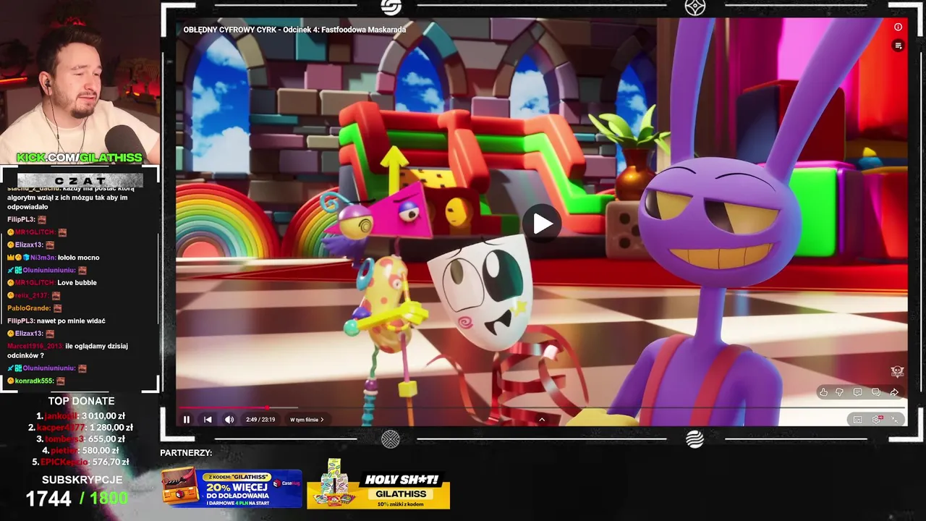
Task: Click the streamer webcam feed
Action: (80, 83)
